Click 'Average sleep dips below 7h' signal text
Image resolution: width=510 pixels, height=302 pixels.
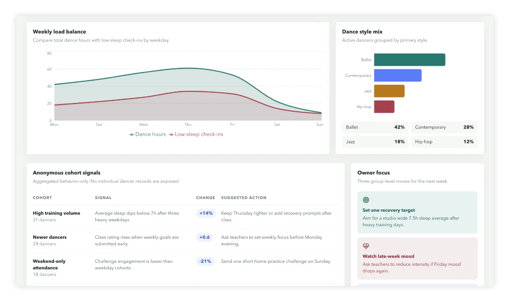tap(137, 216)
